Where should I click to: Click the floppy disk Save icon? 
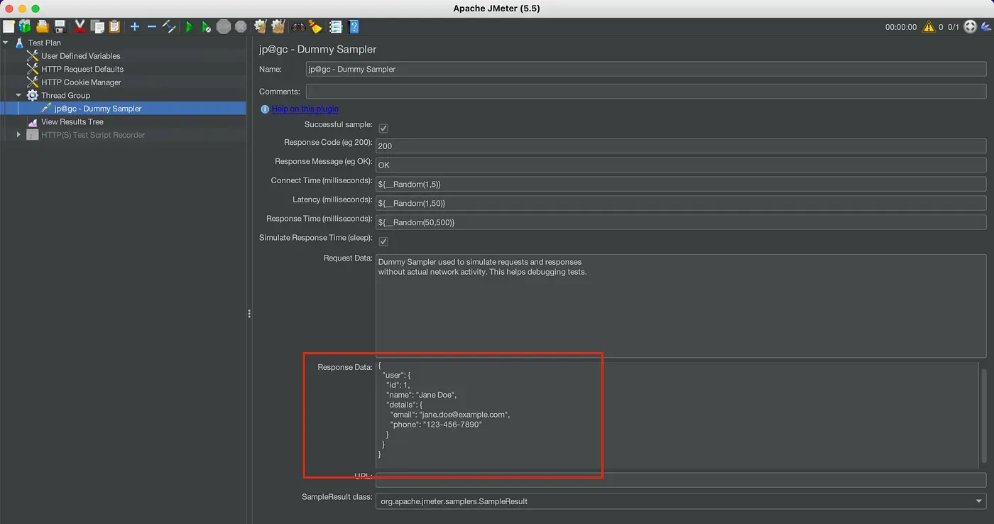click(x=60, y=27)
